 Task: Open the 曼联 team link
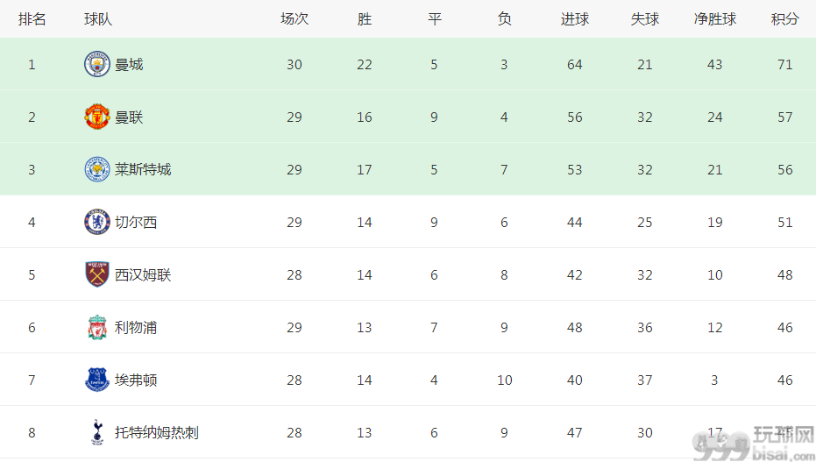(x=129, y=117)
